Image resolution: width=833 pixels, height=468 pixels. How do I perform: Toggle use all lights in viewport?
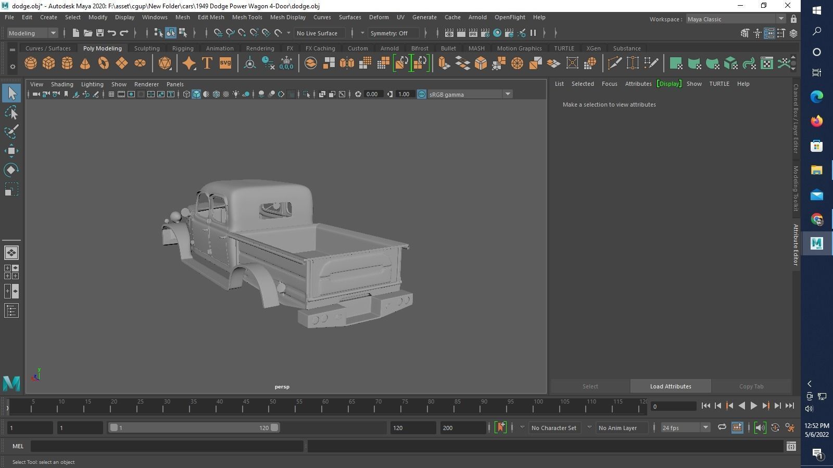point(236,94)
